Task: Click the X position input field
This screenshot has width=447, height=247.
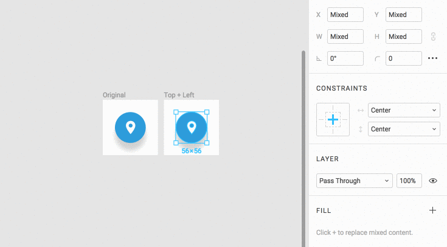Action: [345, 15]
